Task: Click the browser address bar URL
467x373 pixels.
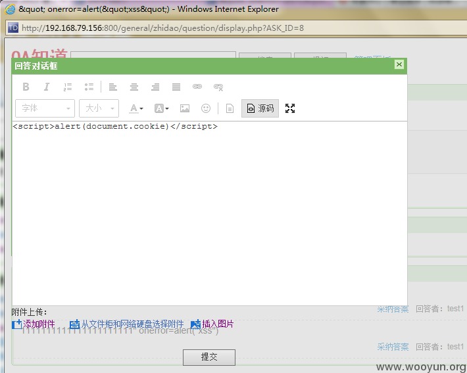Action: 162,28
